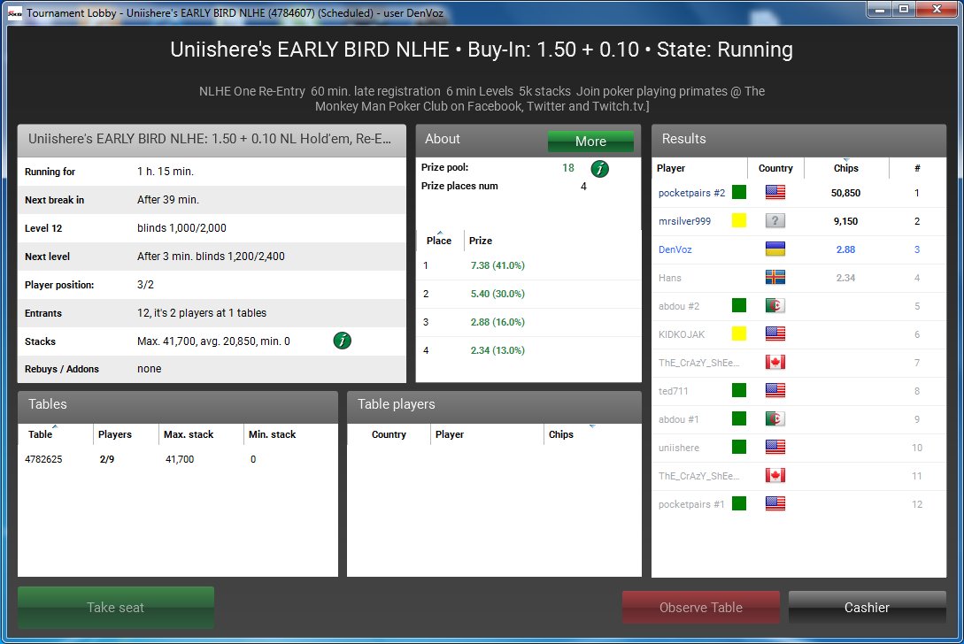The image size is (964, 644).
Task: Select Hans in results list
Action: (x=669, y=277)
